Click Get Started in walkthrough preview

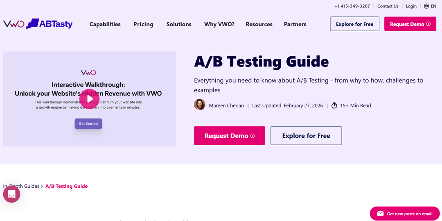tap(88, 124)
